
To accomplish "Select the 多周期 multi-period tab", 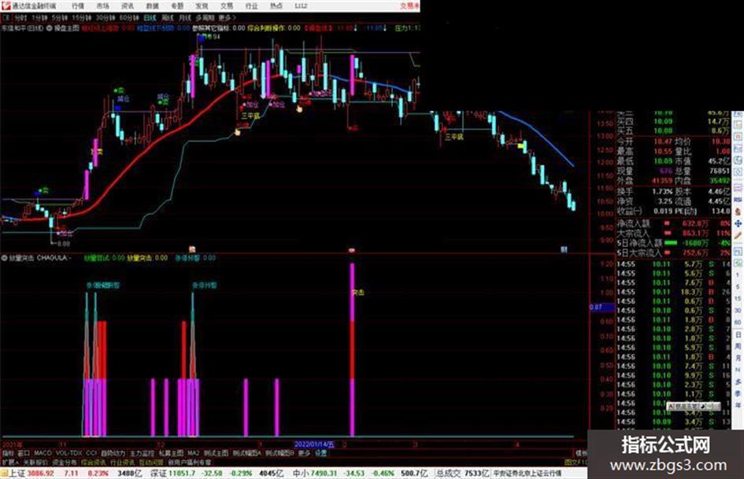I will [x=204, y=17].
